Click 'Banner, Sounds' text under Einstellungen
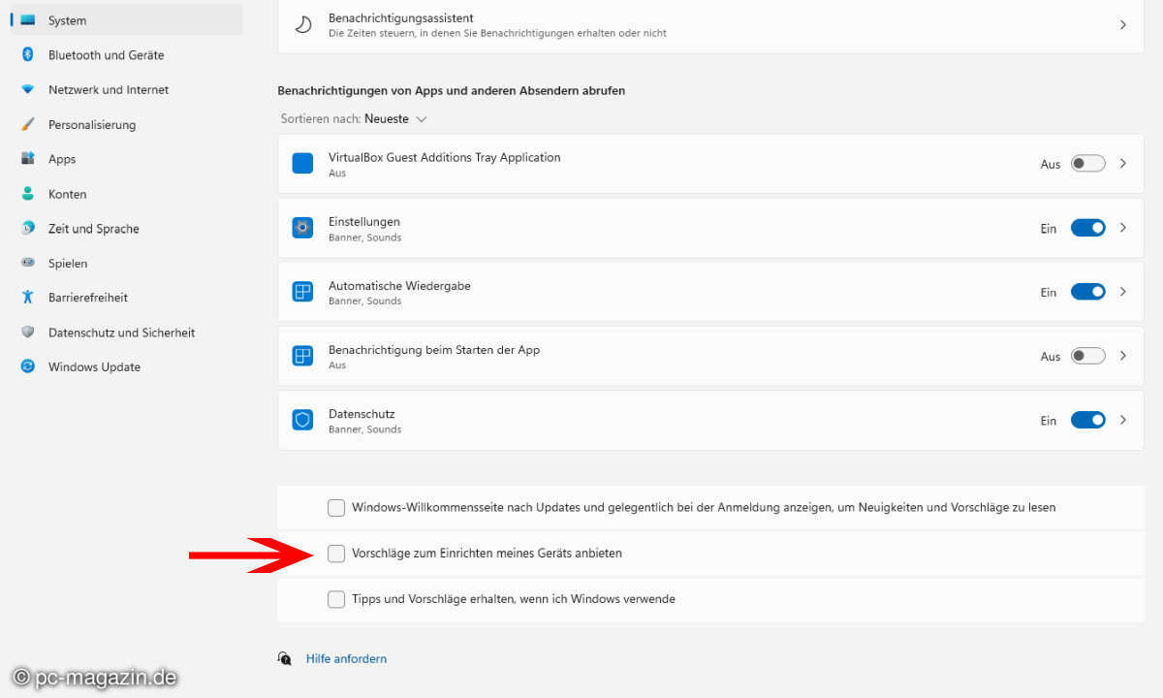1163x698 pixels. coord(364,238)
